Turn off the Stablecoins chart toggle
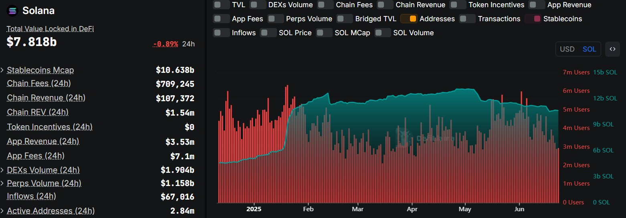This screenshot has width=626, height=218. click(533, 19)
